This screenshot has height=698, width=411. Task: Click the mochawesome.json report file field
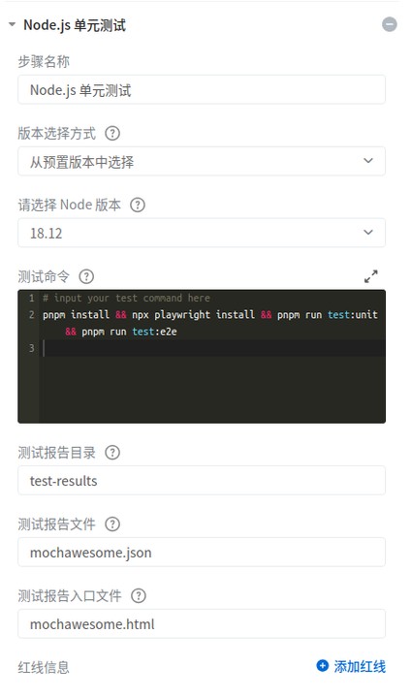click(x=202, y=553)
